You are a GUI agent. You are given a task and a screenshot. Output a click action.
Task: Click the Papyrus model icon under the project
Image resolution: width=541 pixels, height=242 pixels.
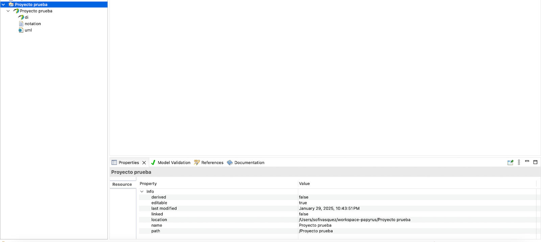16,11
